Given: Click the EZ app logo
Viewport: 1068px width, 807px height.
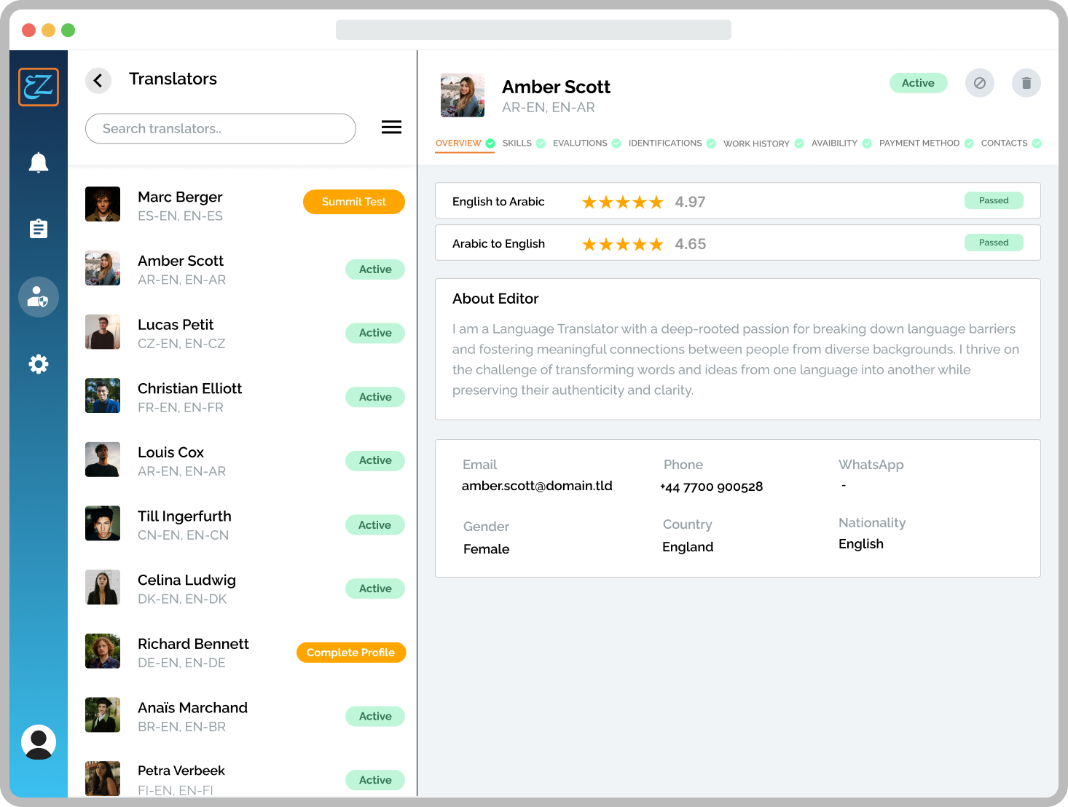Looking at the screenshot, I should (39, 87).
